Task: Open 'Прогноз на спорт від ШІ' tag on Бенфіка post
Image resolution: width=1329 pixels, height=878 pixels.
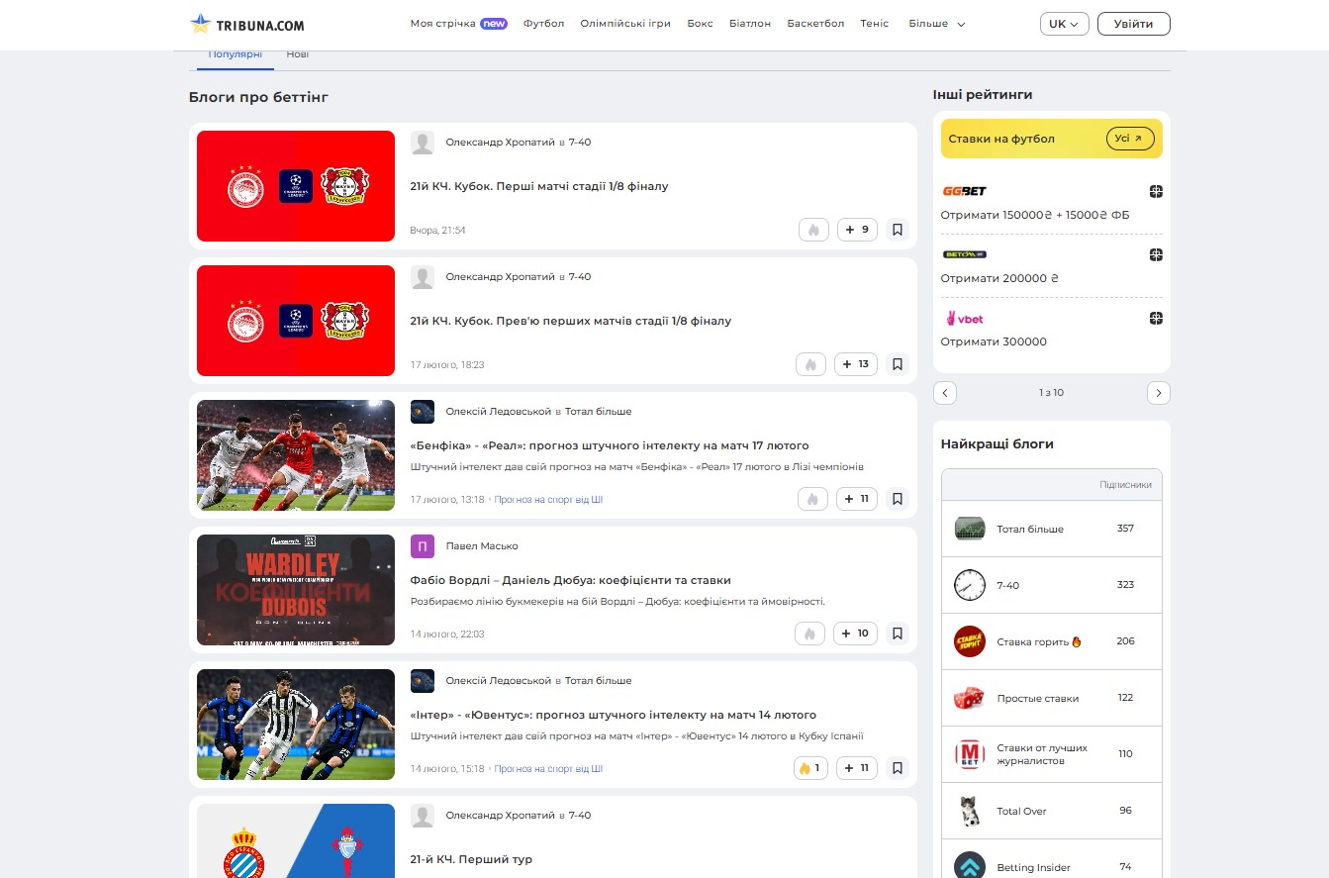Action: (x=548, y=500)
